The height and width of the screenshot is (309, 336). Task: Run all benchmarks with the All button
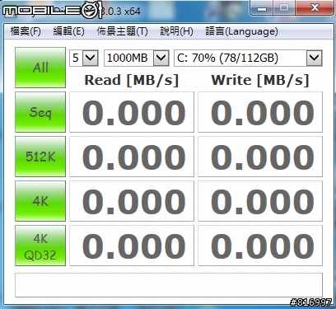[40, 68]
